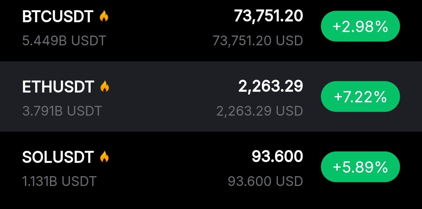Screen dimensions: 422x209
Task: Click empty space in the SOLUSDT row
Action: point(164,168)
